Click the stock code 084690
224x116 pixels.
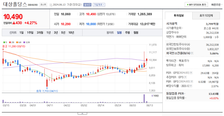coord(33,5)
